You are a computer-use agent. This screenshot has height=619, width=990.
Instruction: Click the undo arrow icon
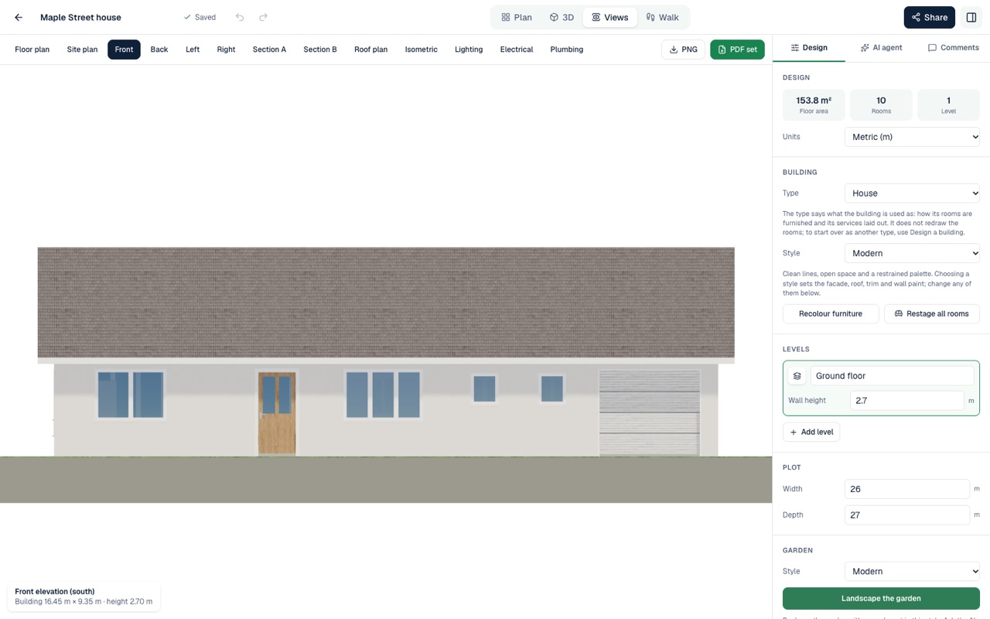tap(240, 17)
